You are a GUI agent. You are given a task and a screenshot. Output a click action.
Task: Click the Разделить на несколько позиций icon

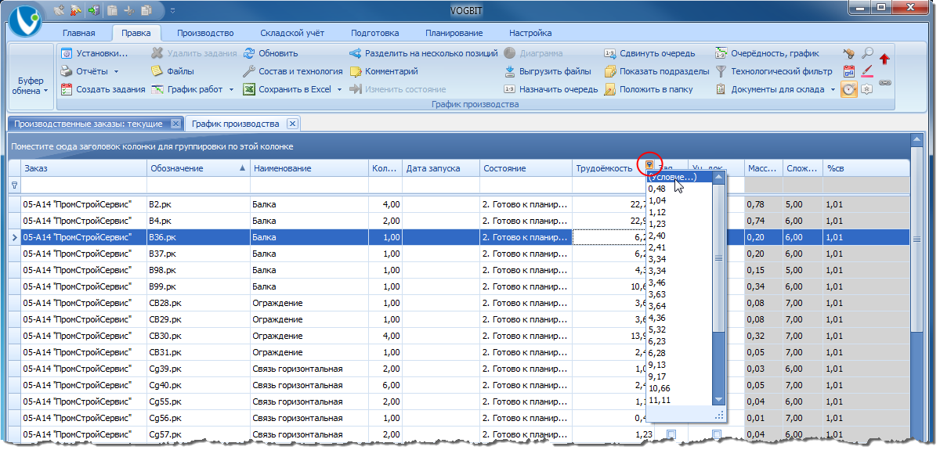tap(356, 54)
